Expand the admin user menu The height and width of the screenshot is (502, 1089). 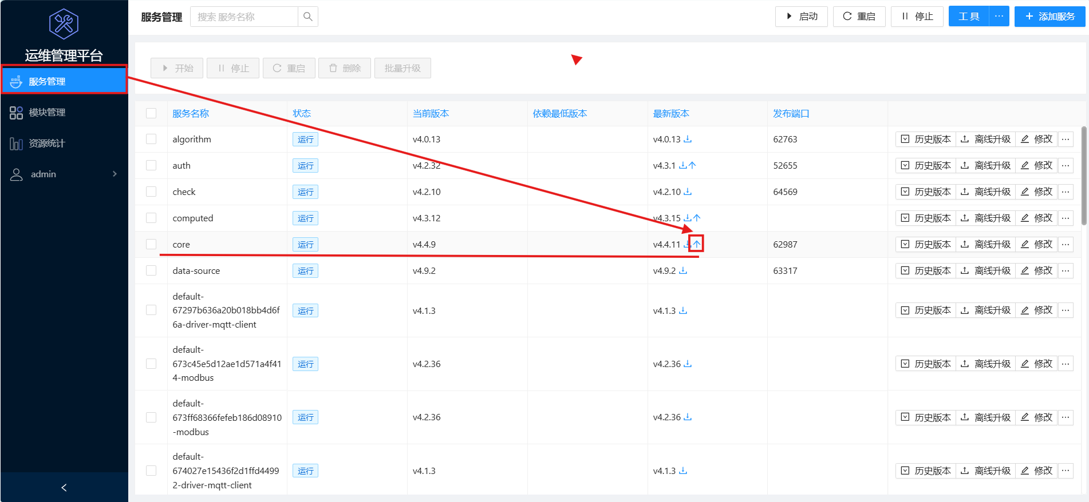64,174
